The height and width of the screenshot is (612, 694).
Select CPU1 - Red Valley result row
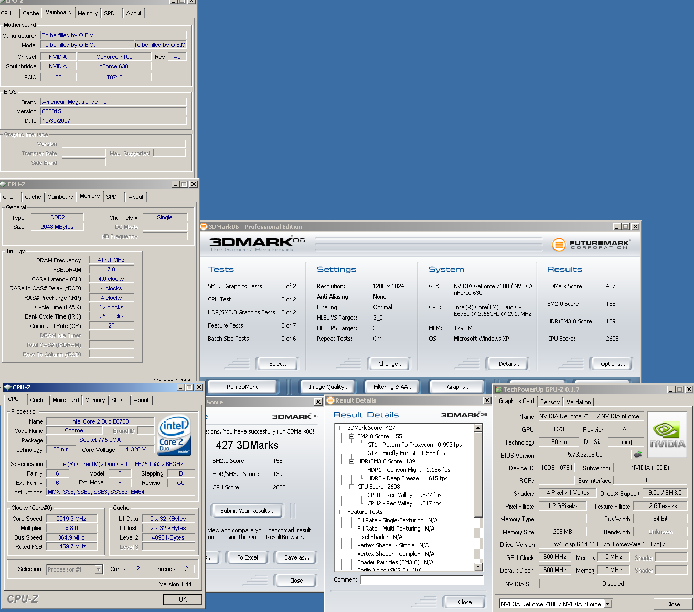[x=404, y=495]
